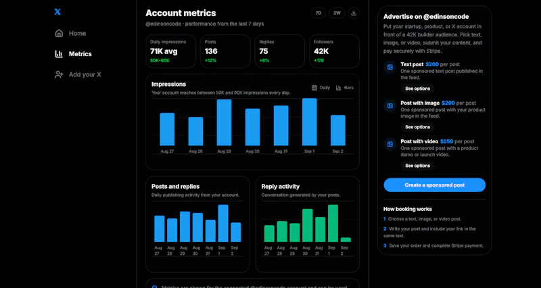Open the Daily impressions card
This screenshot has width=541, height=288.
171,51
